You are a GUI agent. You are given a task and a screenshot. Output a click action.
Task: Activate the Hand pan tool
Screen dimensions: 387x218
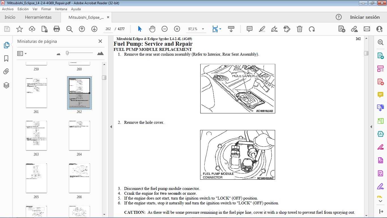click(152, 29)
